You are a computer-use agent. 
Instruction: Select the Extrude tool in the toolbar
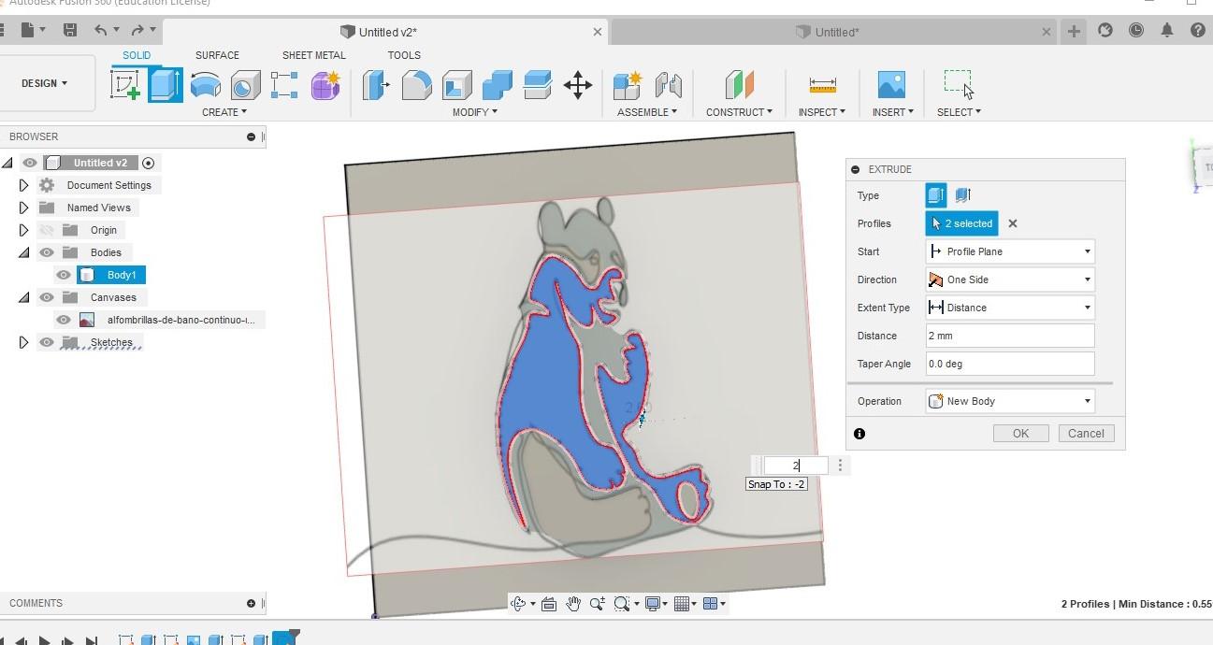[166, 85]
